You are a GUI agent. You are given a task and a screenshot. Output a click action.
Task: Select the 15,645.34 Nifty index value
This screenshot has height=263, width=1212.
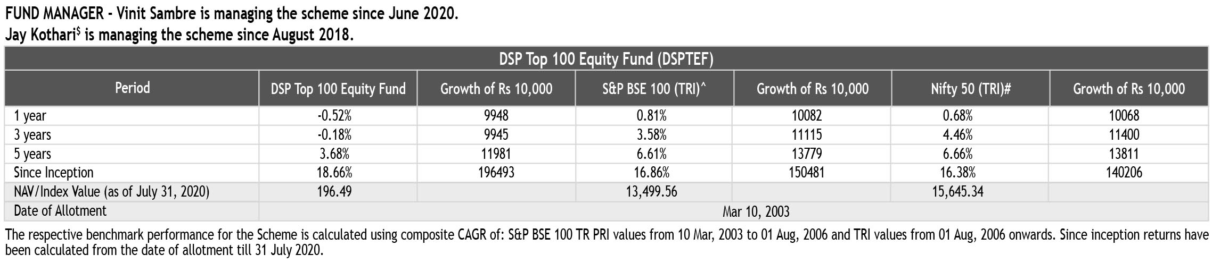[957, 192]
